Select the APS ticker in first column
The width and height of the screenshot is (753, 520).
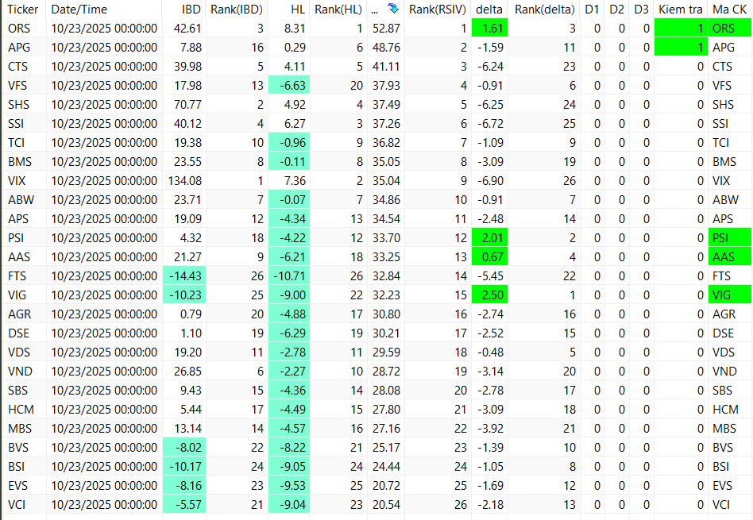(18, 219)
